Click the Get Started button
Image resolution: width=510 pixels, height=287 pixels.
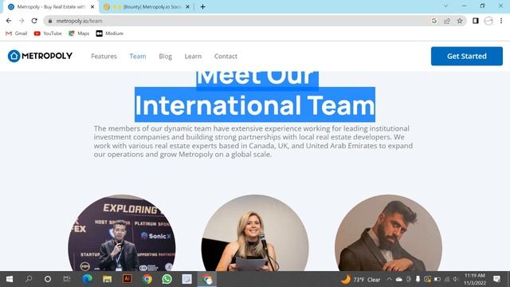(x=467, y=56)
